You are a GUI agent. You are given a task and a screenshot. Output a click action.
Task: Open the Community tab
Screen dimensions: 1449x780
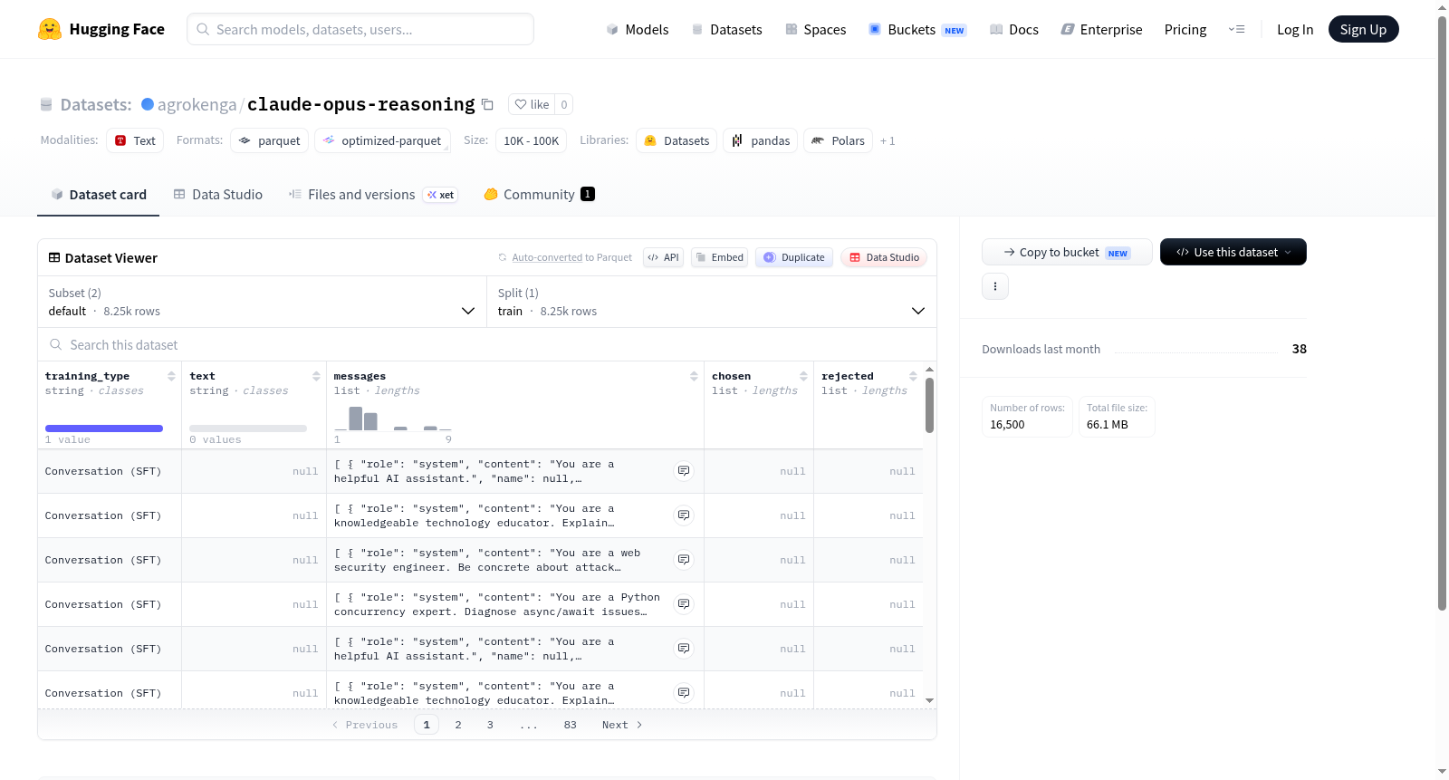click(x=539, y=194)
